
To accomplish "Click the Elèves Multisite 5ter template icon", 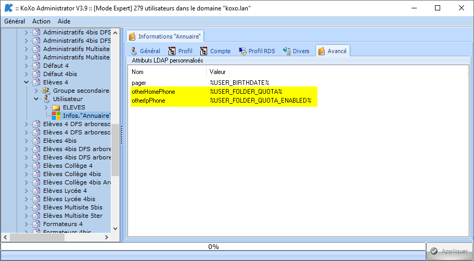I will 36,216.
